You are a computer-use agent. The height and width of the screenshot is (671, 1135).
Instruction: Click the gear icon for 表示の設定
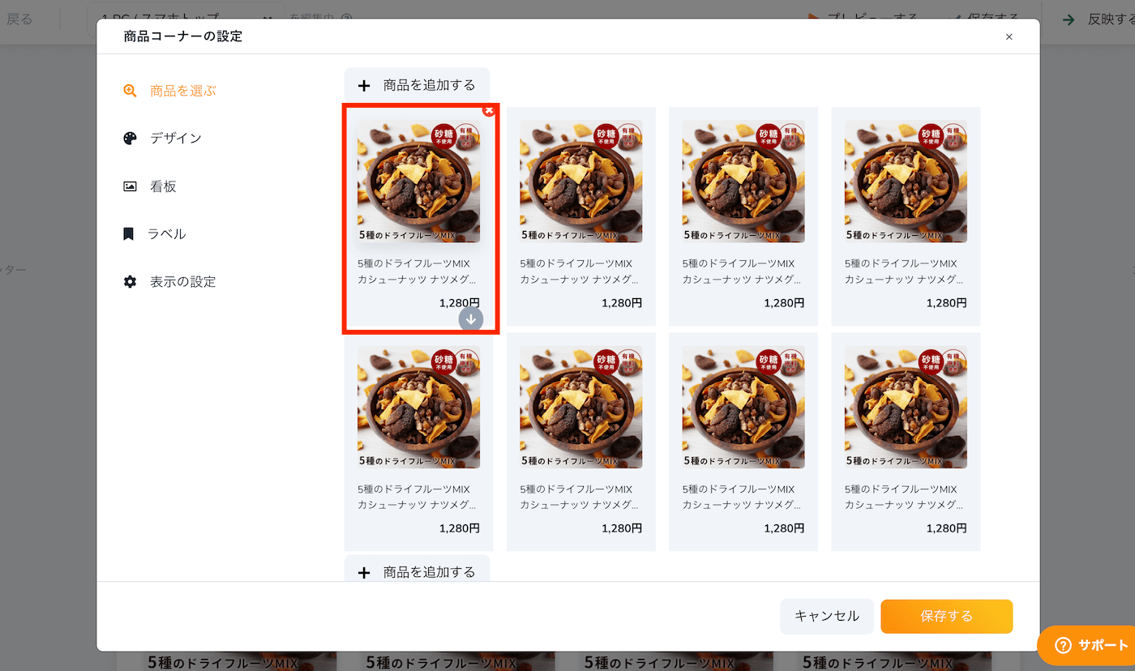pyautogui.click(x=130, y=282)
